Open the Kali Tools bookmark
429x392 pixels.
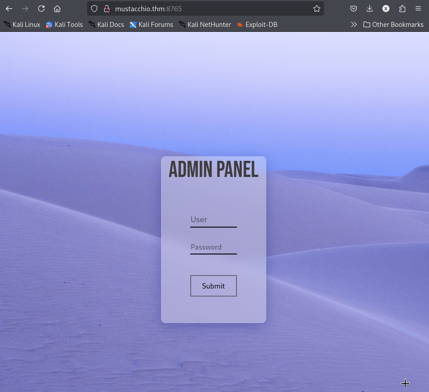point(64,25)
